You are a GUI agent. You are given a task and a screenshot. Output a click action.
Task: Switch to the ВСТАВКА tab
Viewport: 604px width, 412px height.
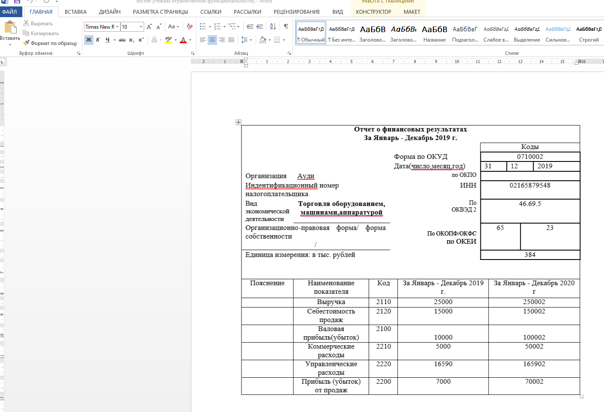75,12
